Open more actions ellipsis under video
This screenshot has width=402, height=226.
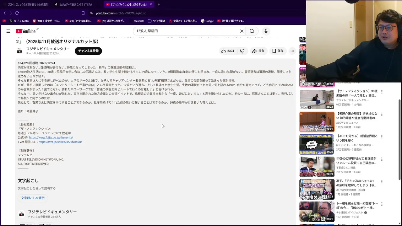pyautogui.click(x=292, y=51)
